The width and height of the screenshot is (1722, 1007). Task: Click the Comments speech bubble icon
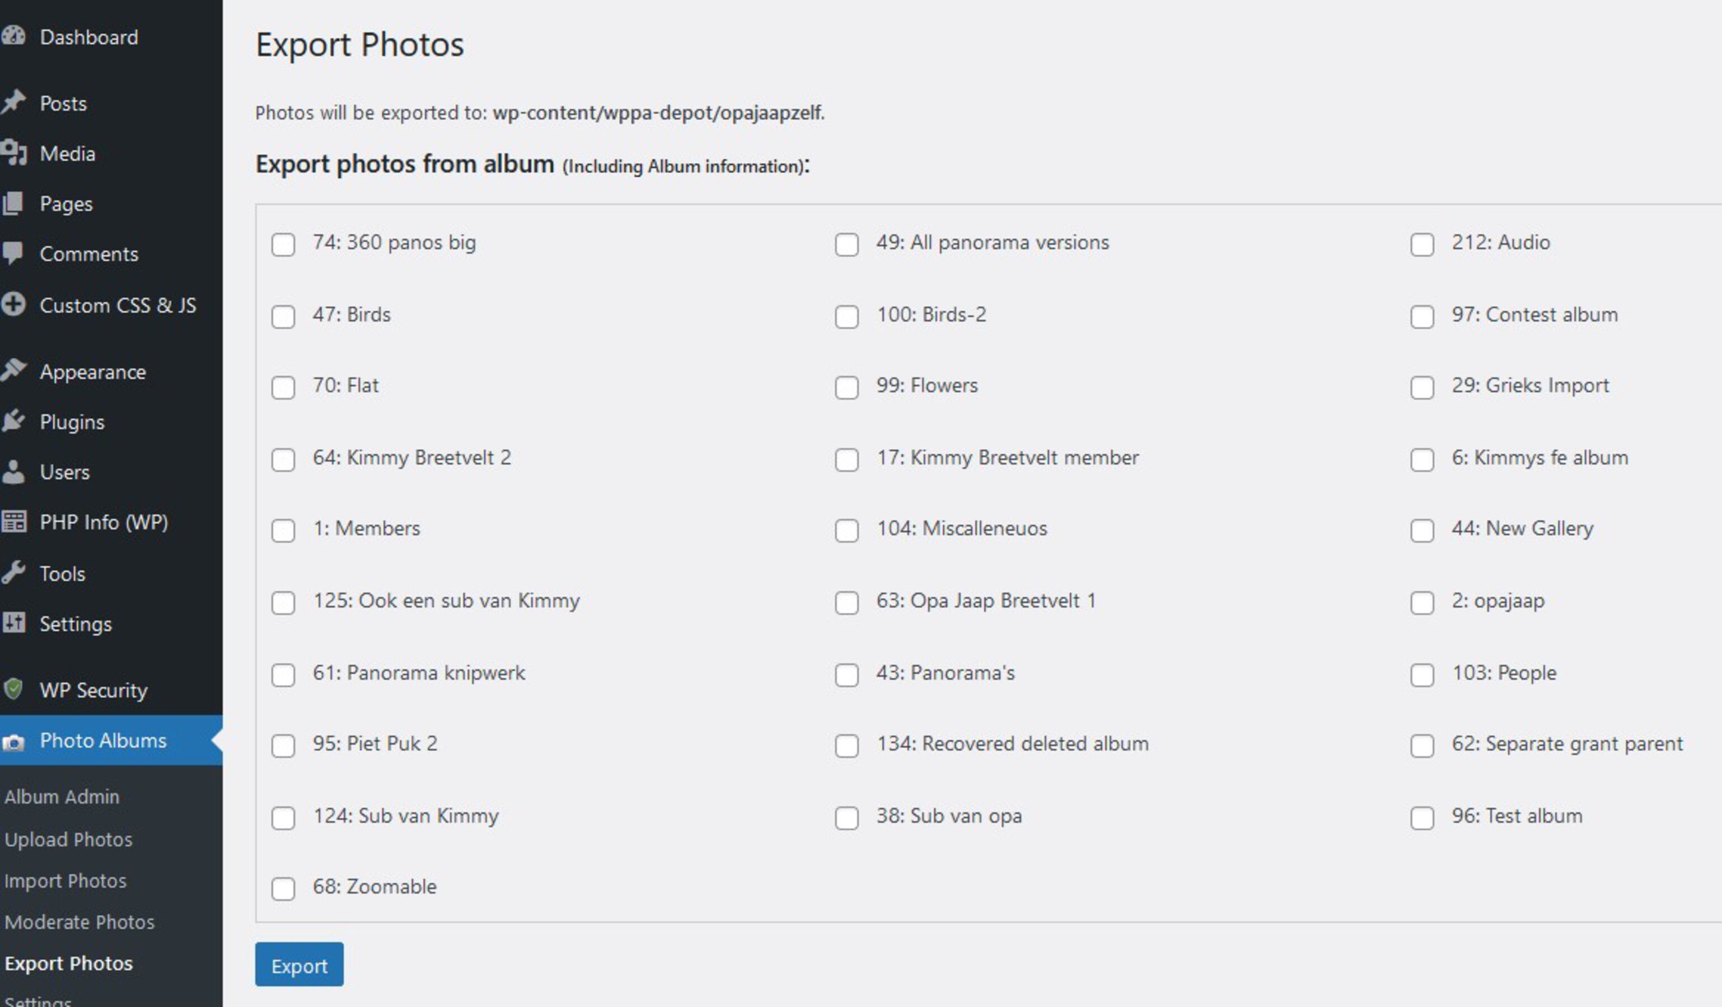13,253
